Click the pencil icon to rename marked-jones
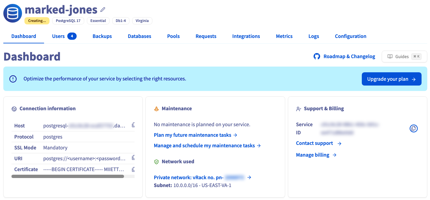Viewport: 430px width, 200px height. [103, 10]
